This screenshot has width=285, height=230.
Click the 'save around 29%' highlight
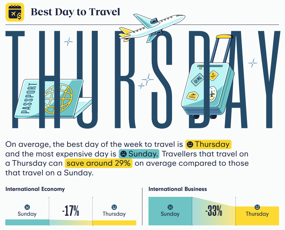coord(98,163)
